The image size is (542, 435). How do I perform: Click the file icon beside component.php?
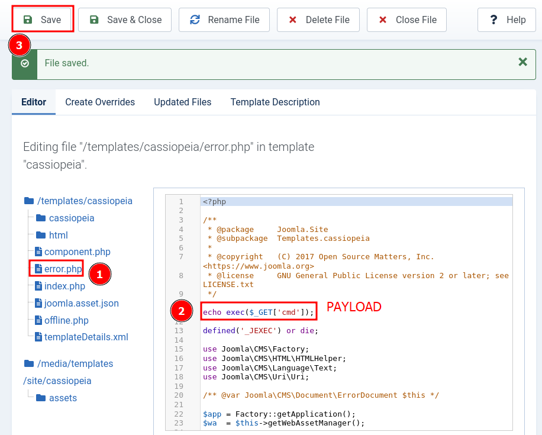coord(38,252)
